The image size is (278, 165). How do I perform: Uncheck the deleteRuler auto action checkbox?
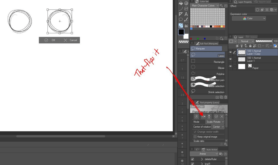(x=193, y=159)
